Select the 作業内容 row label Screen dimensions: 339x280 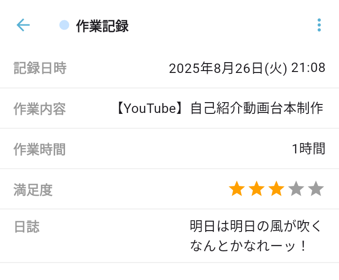pos(40,109)
